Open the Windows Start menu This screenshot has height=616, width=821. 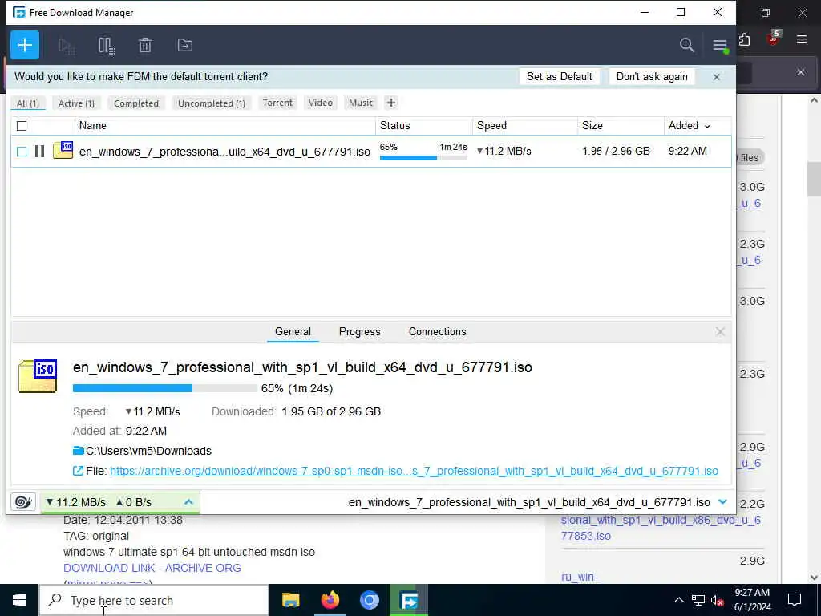click(x=19, y=600)
